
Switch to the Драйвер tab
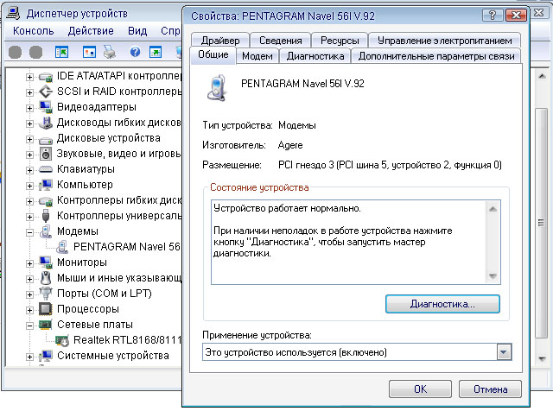point(220,41)
